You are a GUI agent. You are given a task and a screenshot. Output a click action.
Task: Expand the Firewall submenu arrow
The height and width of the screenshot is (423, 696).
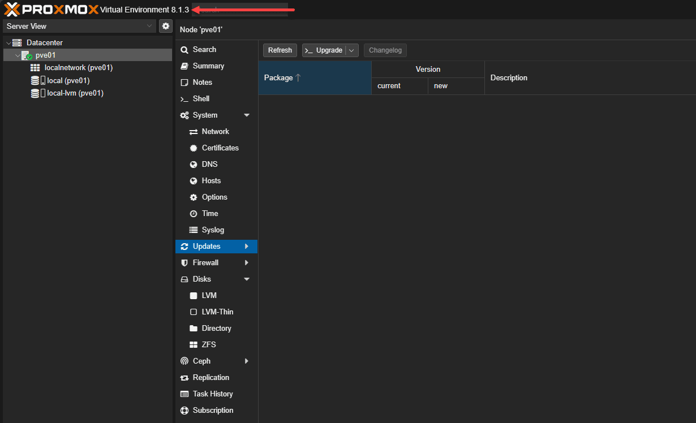click(x=247, y=263)
